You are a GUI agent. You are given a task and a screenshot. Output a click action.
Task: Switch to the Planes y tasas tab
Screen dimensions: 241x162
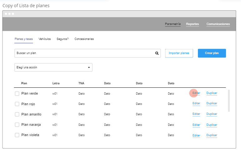[x=24, y=39]
